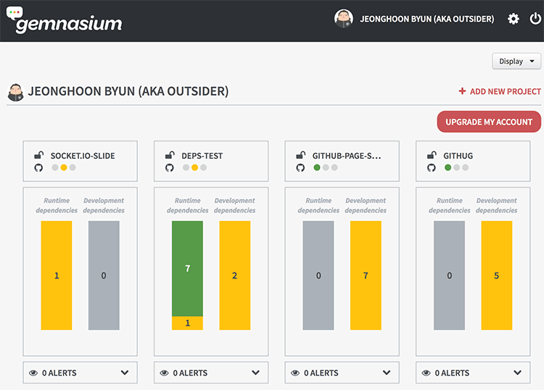
Task: Click 0 ALERTS text under DEPS-TEST
Action: coord(190,373)
